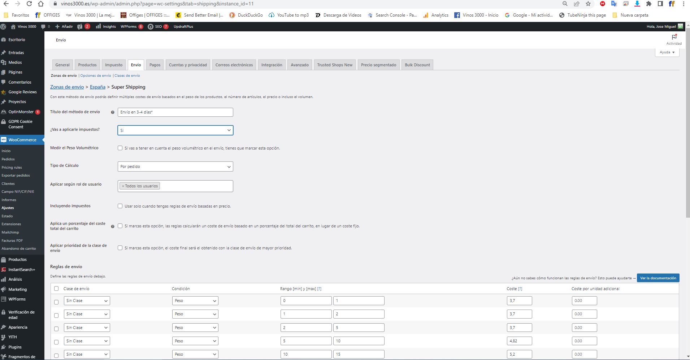
Task: Open Cuentas y privacidad tab
Action: (188, 65)
